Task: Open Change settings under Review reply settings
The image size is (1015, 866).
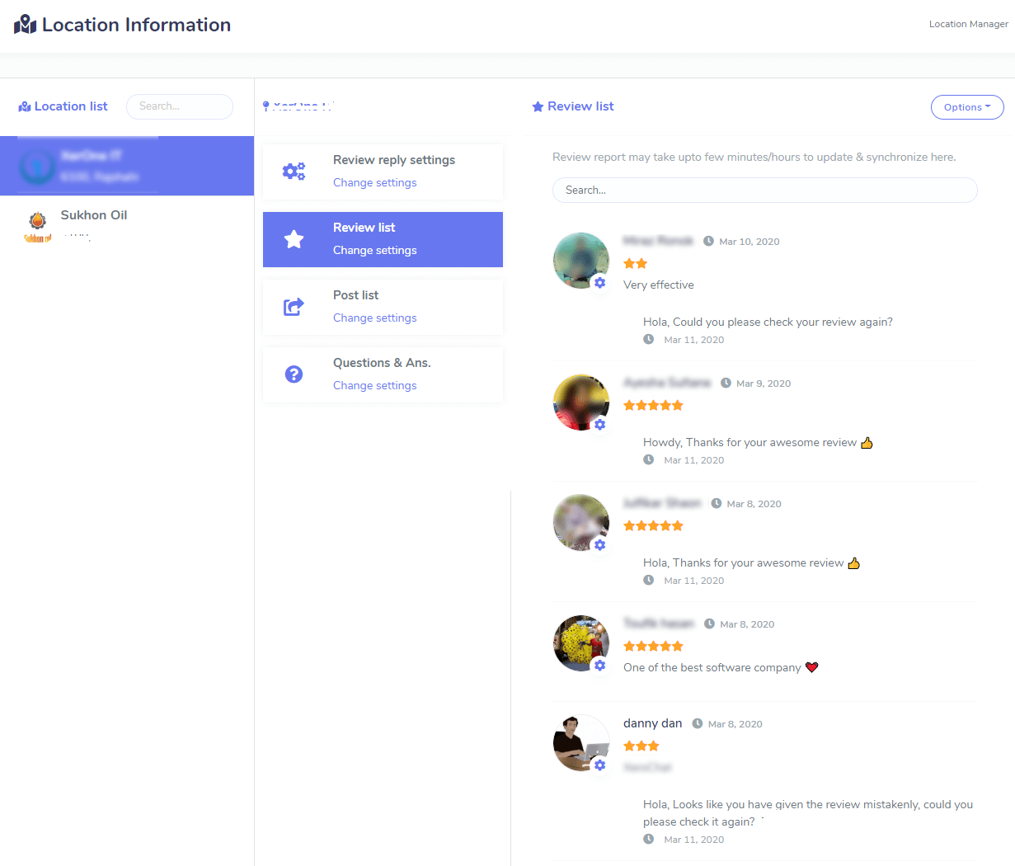Action: point(374,183)
